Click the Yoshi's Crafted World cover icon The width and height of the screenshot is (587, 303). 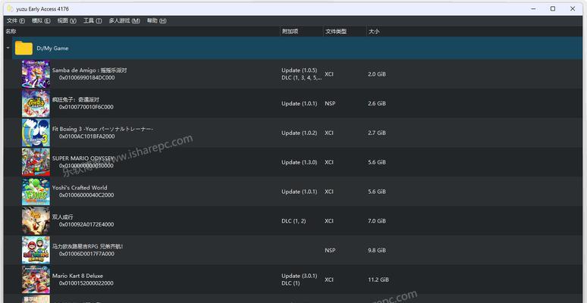[x=36, y=192]
